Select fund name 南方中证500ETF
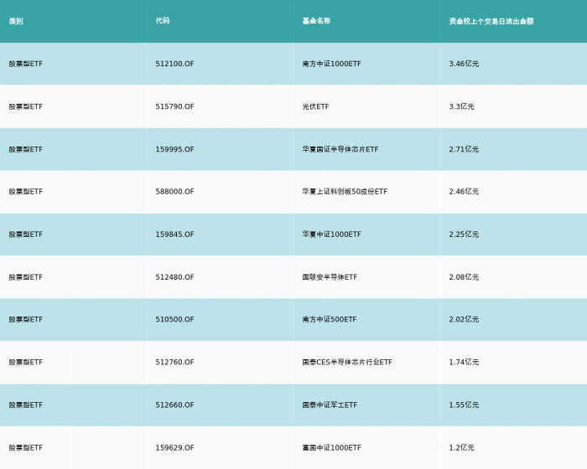This screenshot has height=469, width=587. (330, 319)
